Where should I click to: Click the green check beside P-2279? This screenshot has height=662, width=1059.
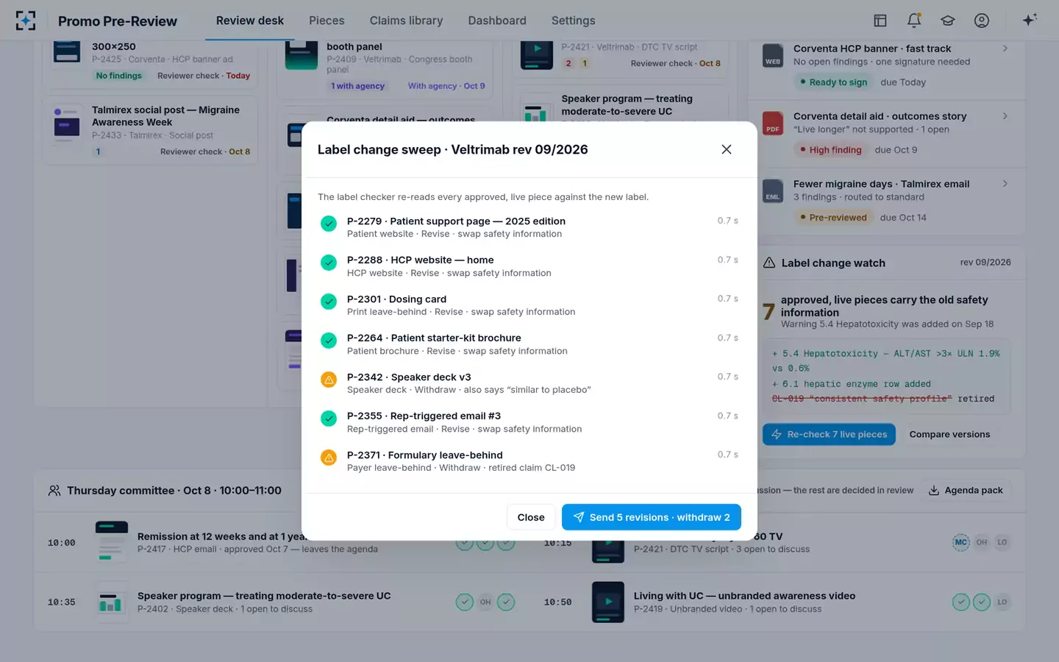[x=329, y=224]
